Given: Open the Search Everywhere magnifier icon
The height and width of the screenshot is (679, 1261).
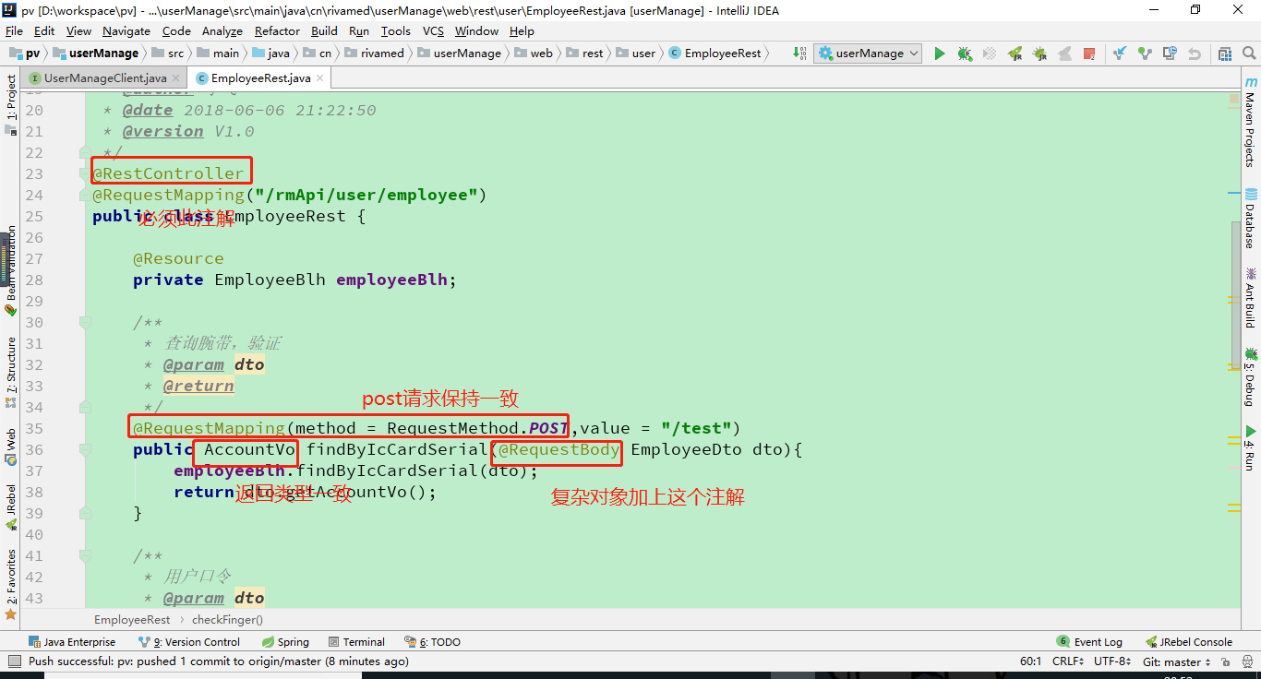Looking at the screenshot, I should [1249, 54].
